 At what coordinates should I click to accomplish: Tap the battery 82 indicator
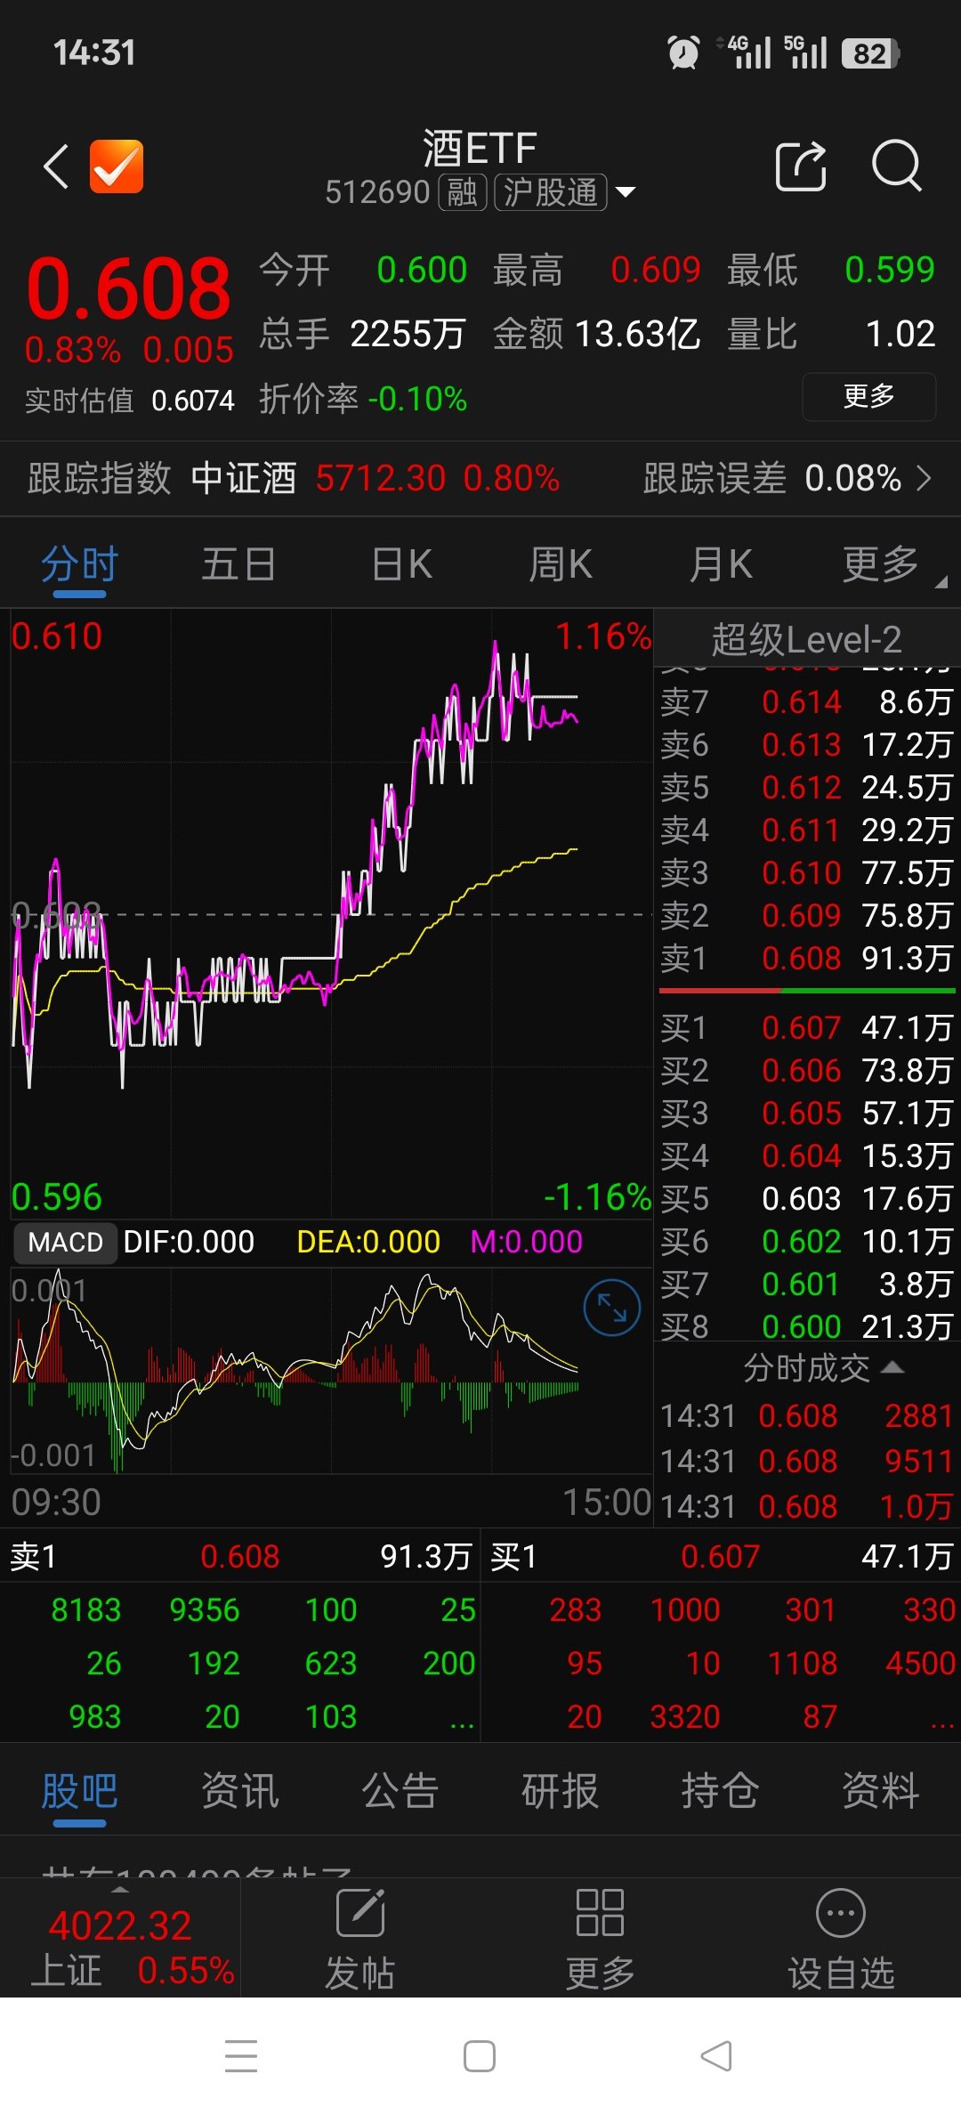click(871, 53)
